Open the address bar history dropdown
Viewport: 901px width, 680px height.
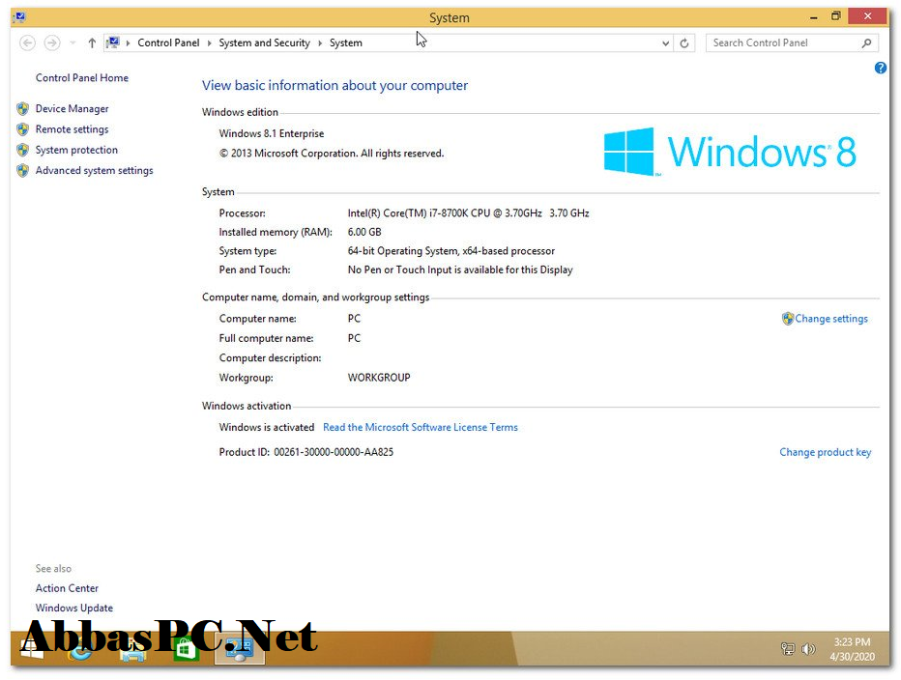pyautogui.click(x=665, y=43)
